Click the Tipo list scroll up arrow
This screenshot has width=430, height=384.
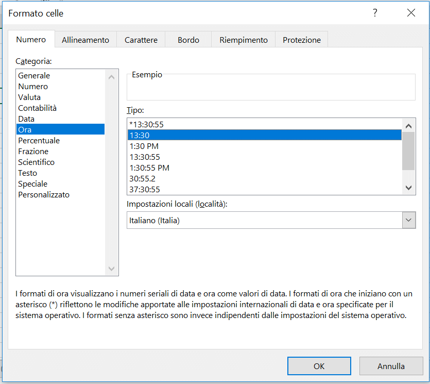408,126
